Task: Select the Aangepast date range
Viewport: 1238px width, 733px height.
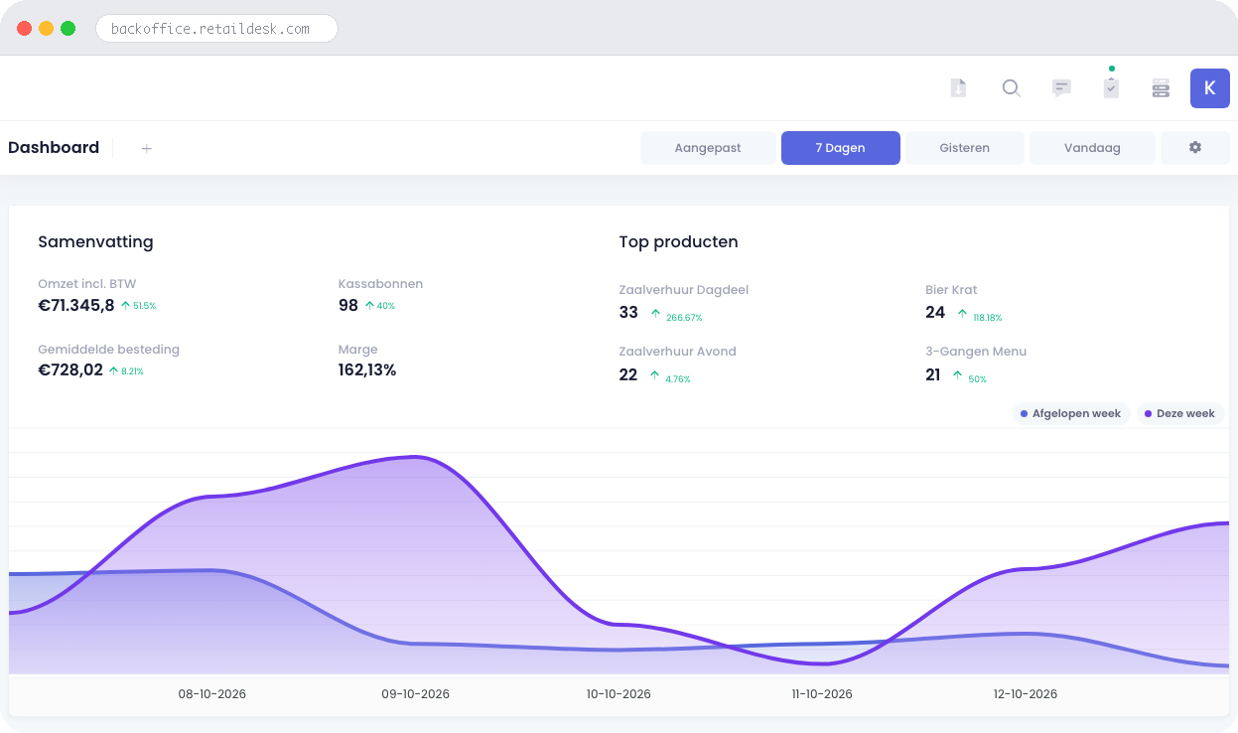Action: click(x=708, y=148)
